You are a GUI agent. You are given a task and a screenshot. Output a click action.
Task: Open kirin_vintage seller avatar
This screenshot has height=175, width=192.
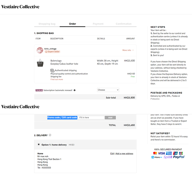point(40,50)
